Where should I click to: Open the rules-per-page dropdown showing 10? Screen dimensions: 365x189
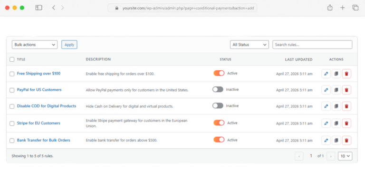[345, 156]
